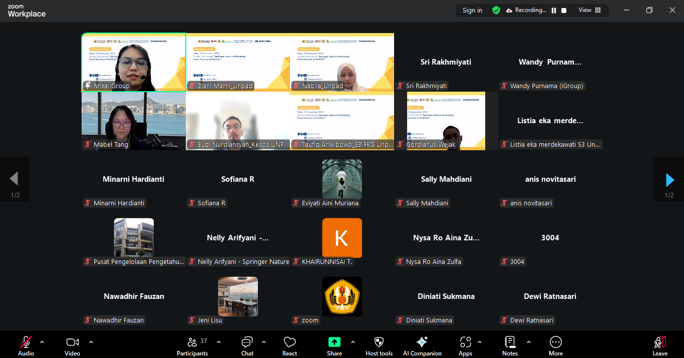Image resolution: width=684 pixels, height=358 pixels.
Task: Select Mabel Tang video tile
Action: click(134, 121)
